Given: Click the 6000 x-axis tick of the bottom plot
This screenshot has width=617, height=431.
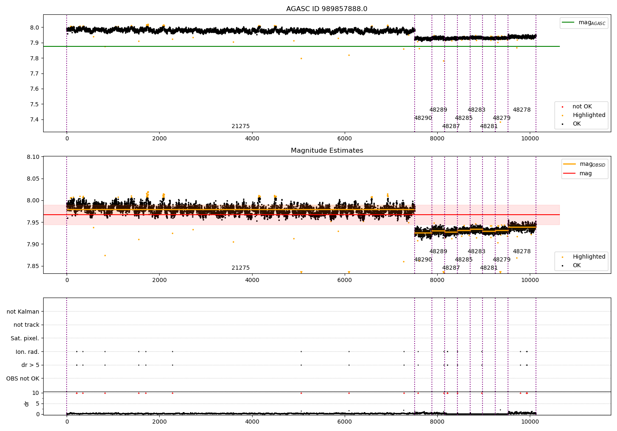Looking at the screenshot, I should point(345,422).
